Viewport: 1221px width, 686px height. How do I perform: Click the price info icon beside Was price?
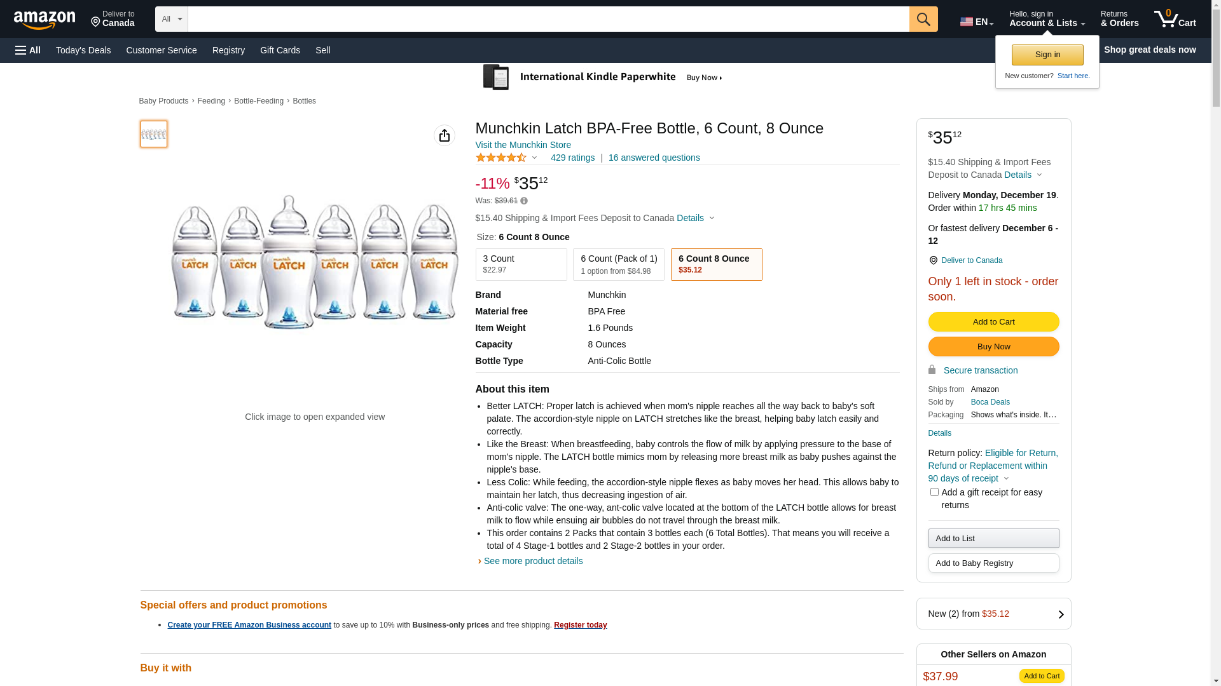524,201
